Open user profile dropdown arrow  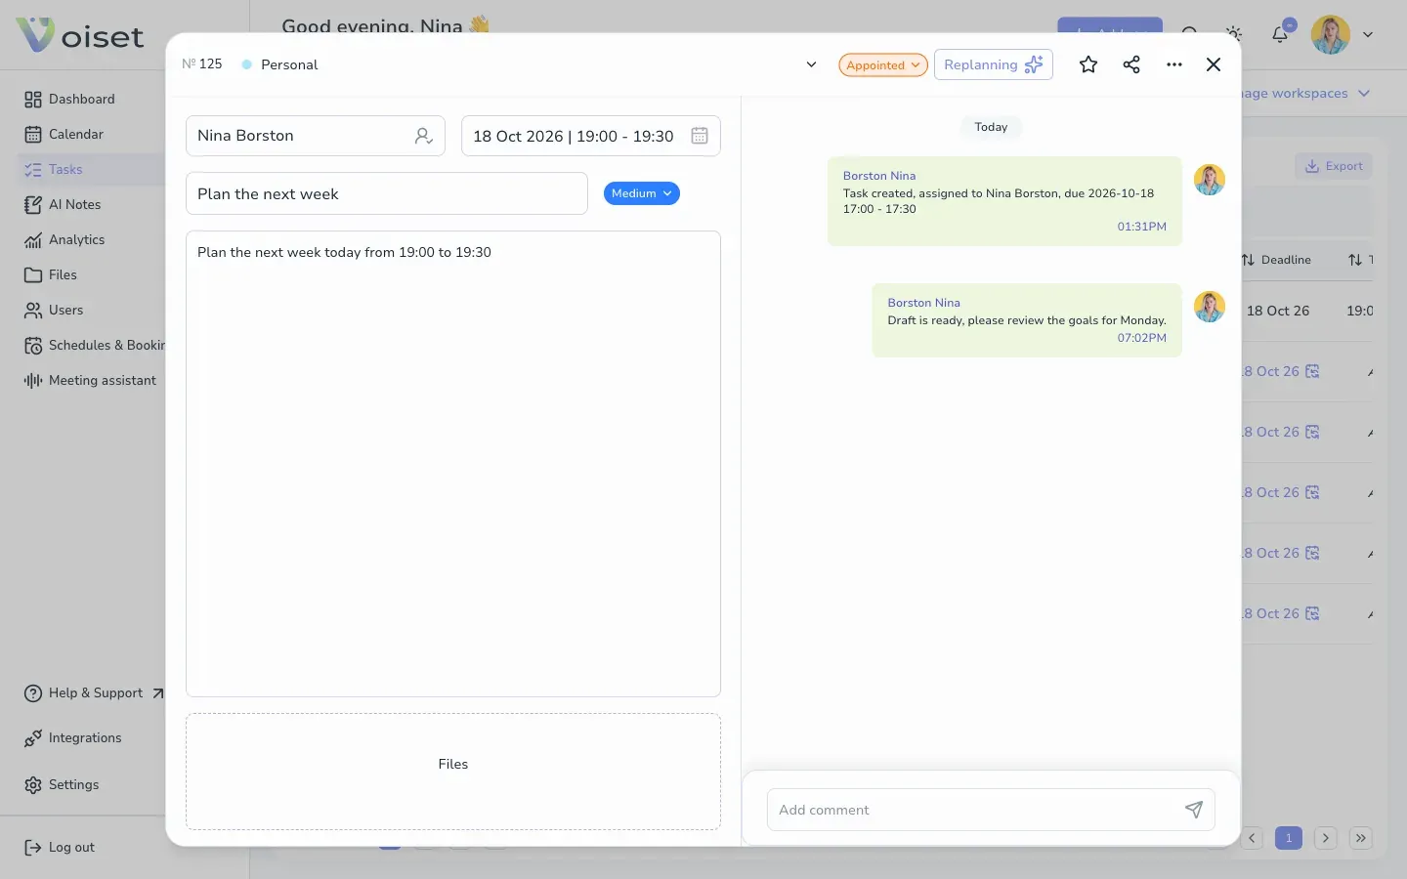(1368, 34)
